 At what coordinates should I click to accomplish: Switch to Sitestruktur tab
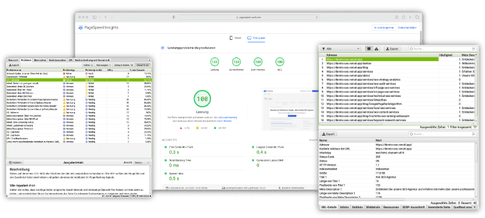click(40, 60)
